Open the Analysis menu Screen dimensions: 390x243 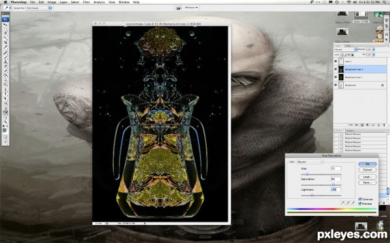coord(99,2)
